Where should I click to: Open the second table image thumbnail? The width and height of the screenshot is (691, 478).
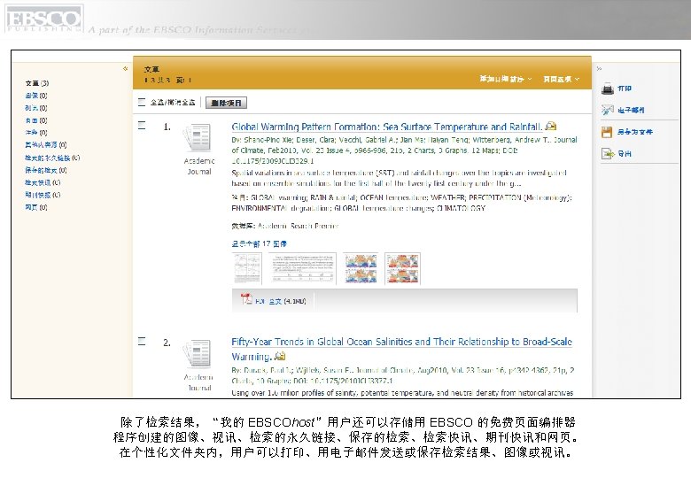pyautogui.click(x=302, y=268)
